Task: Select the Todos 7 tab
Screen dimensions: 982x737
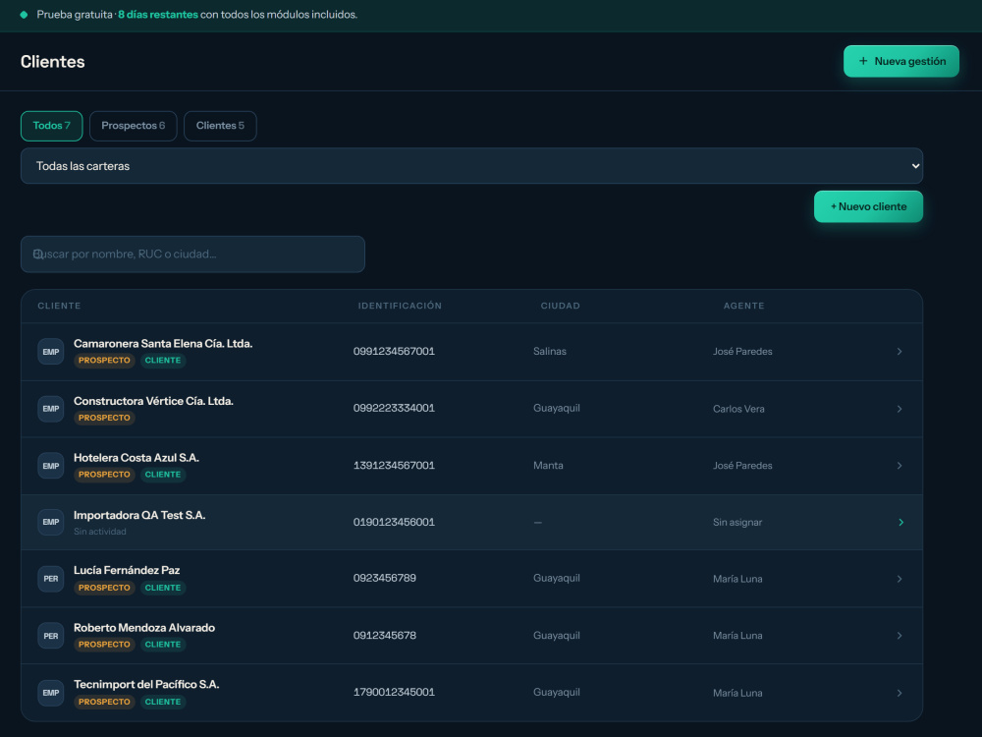Action: (51, 126)
